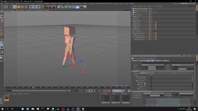
Task: Open the Режим dropdown
Action: tap(182, 65)
